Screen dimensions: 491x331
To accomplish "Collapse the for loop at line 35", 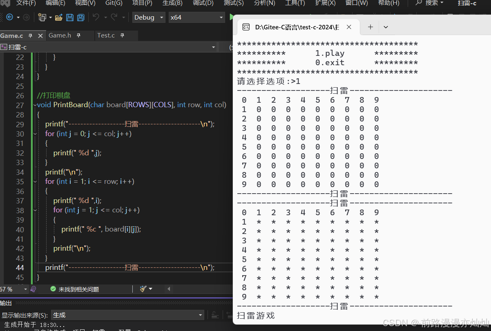I will 35,181.
